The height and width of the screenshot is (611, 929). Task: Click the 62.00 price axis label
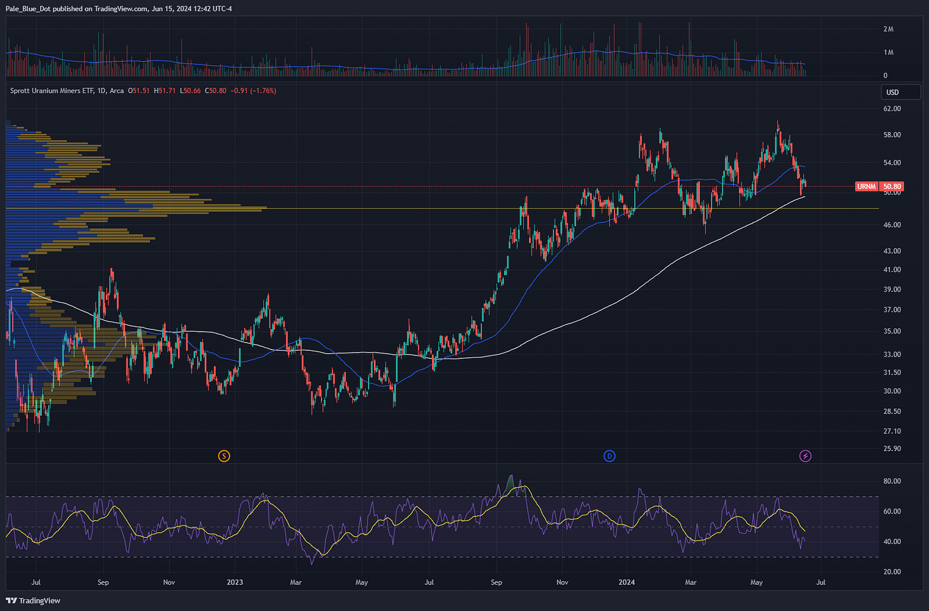click(892, 108)
